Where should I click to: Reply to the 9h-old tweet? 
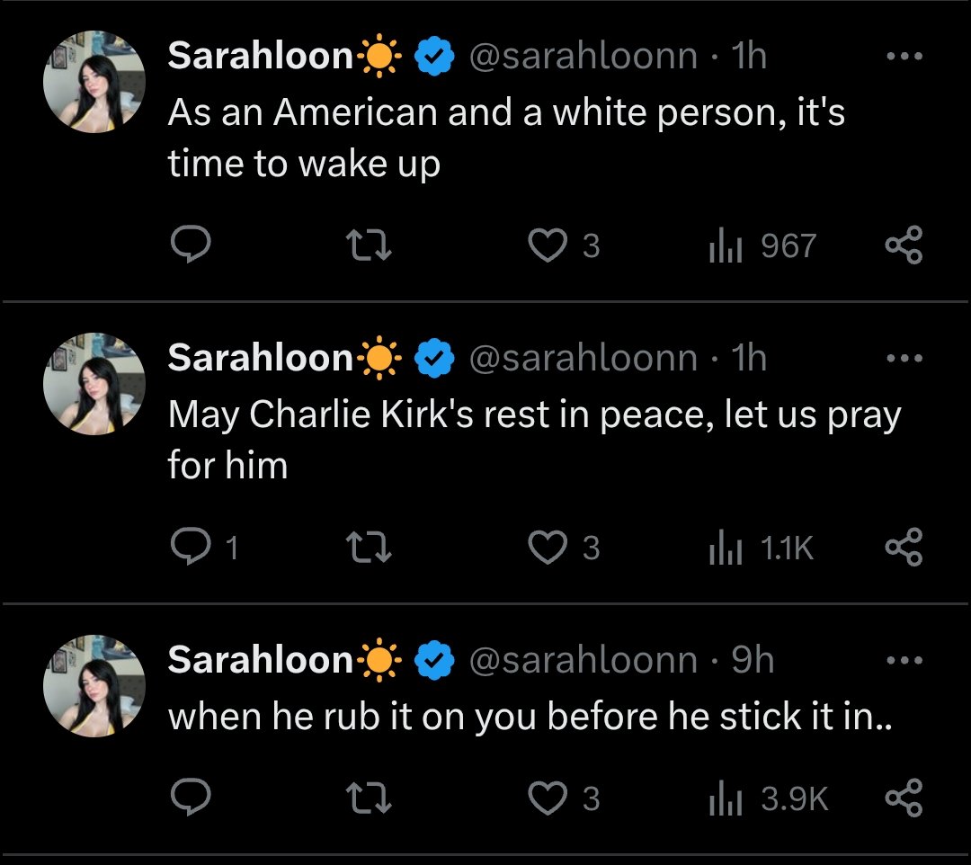click(x=191, y=798)
